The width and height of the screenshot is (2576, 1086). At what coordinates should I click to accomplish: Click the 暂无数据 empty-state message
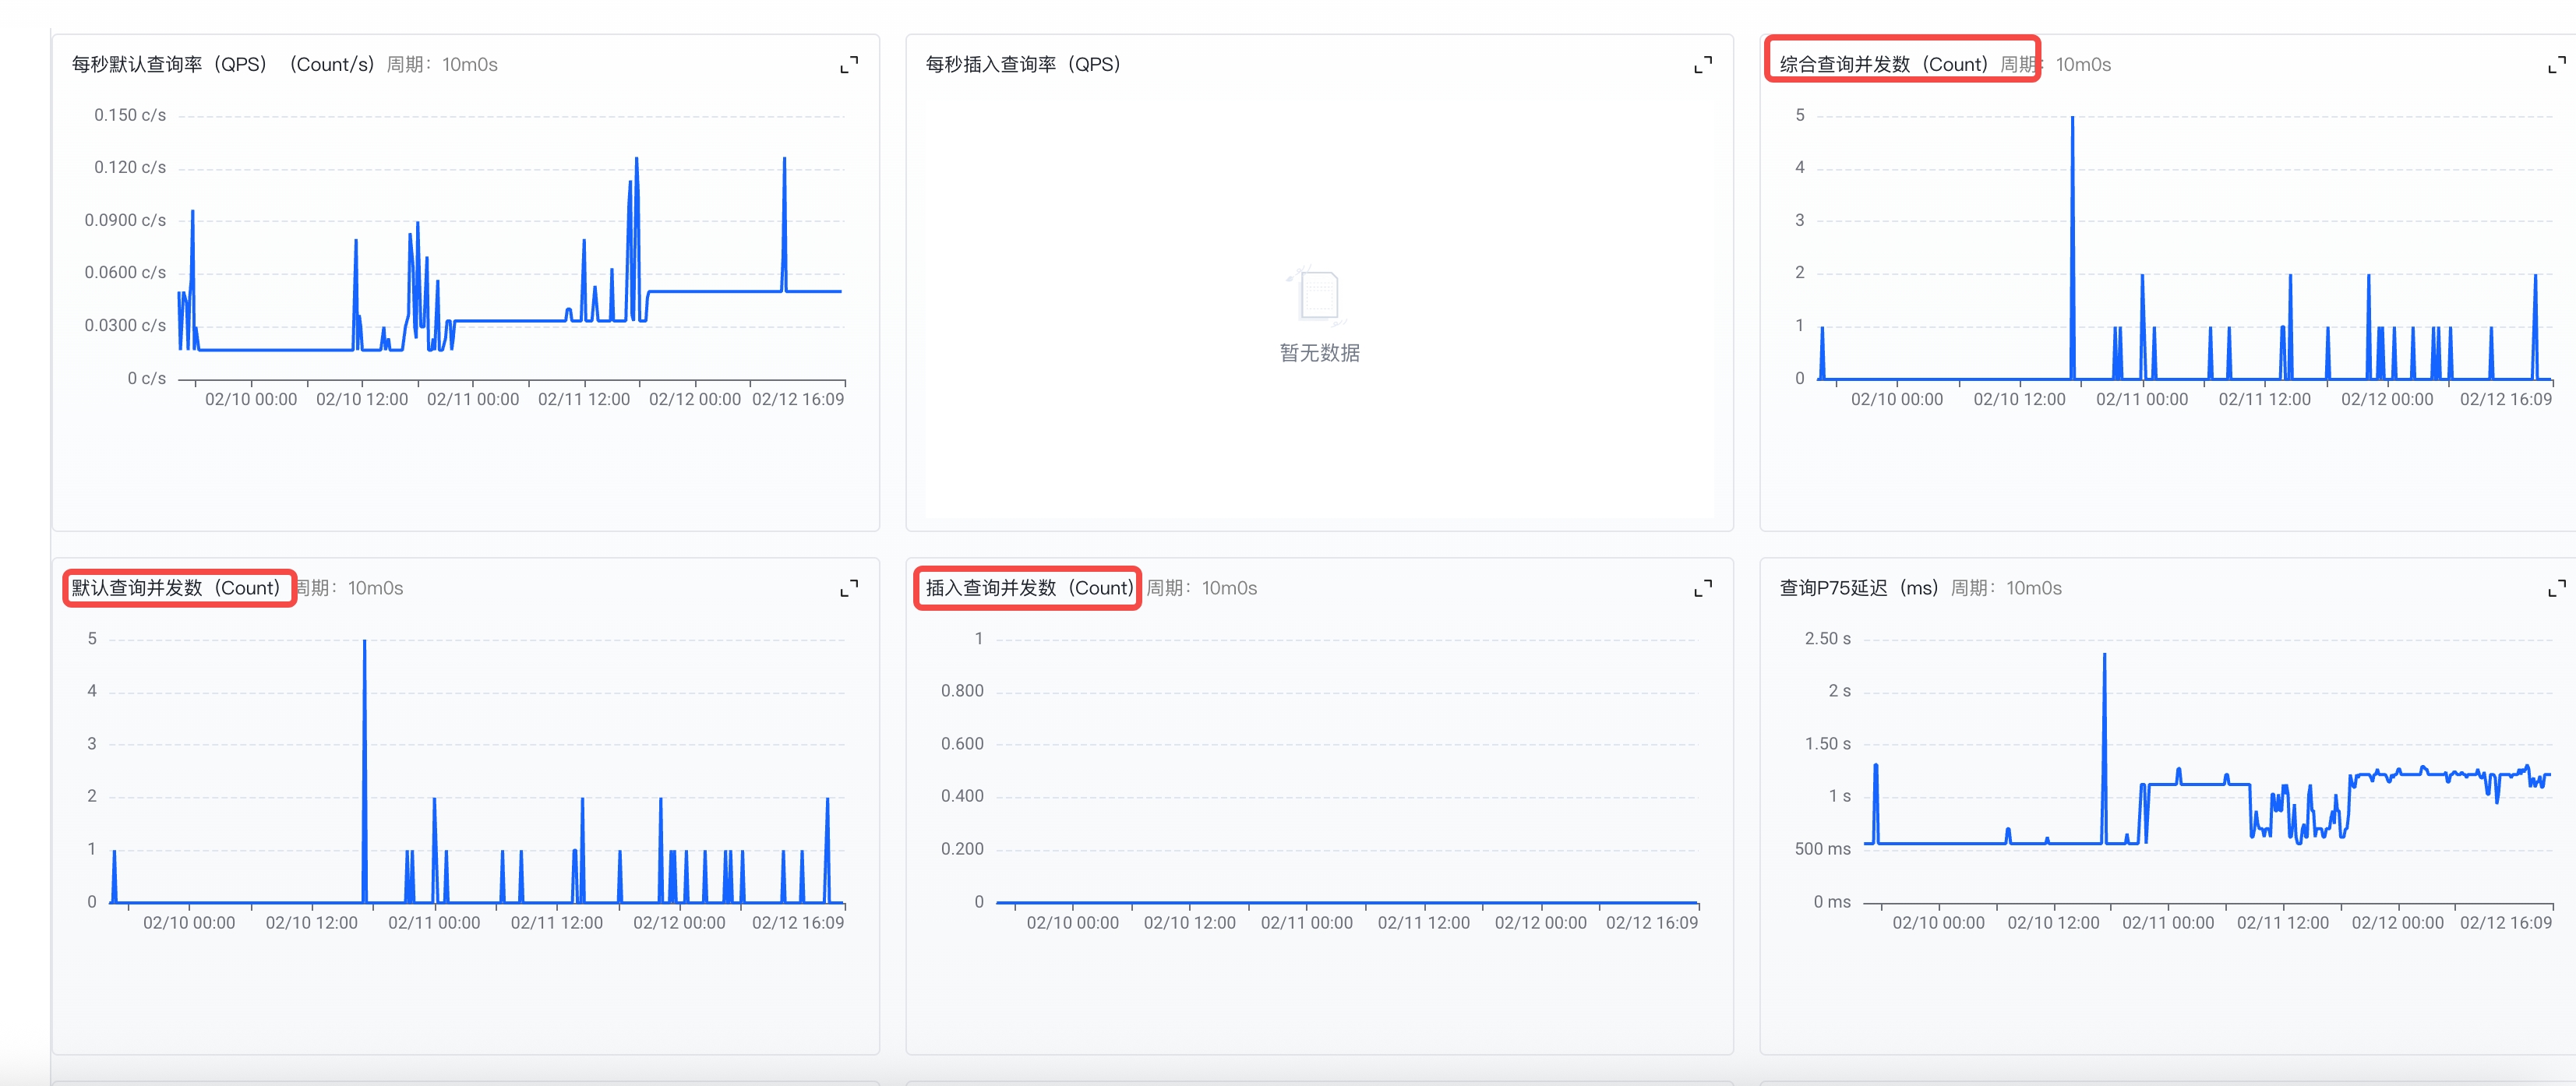tap(1319, 353)
